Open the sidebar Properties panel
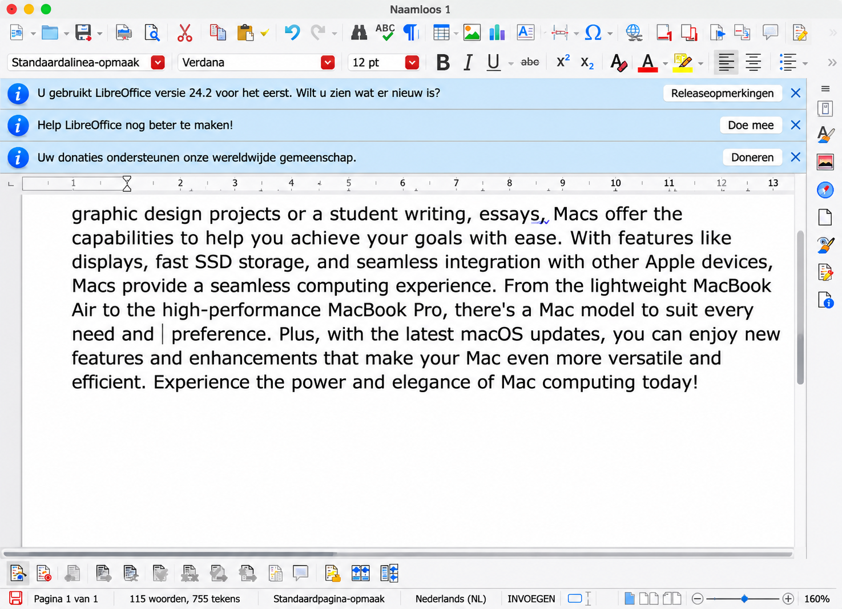 tap(825, 108)
